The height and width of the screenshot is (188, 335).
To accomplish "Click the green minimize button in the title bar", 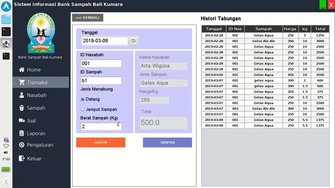I will tap(322, 5).
